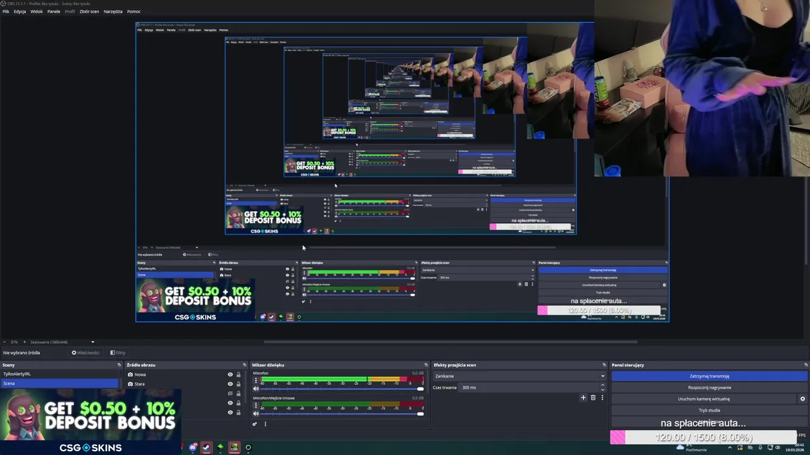This screenshot has width=810, height=455.
Task: Open virtual camera settings gear icon
Action: pyautogui.click(x=802, y=399)
